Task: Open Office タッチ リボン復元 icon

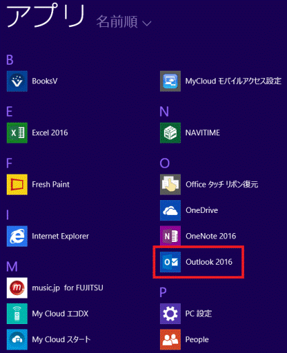Action: point(170,185)
